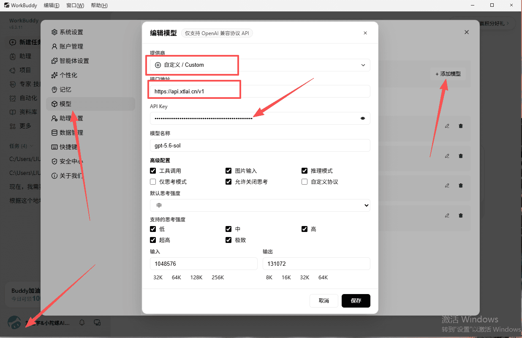Choose the 16K output preset
Viewport: 522px width, 338px height.
point(286,278)
